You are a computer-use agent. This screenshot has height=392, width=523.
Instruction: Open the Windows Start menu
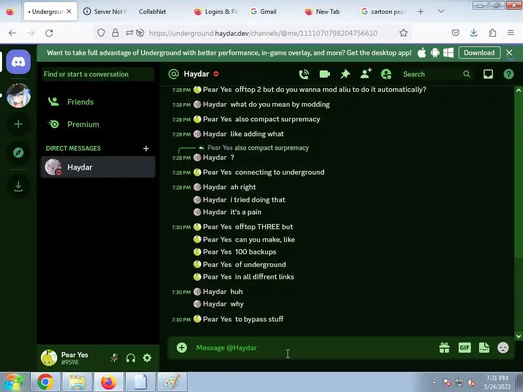point(14,382)
